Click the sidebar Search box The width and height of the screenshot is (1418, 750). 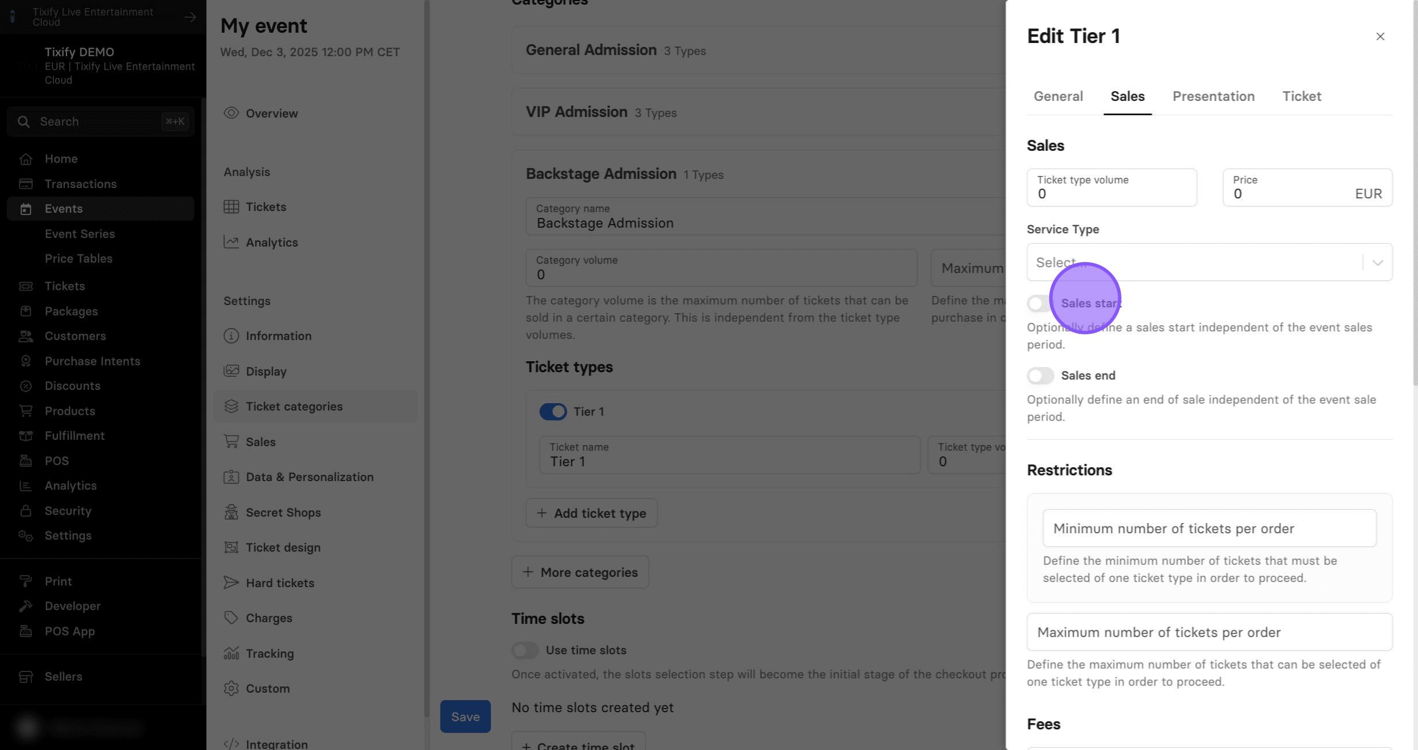pyautogui.click(x=100, y=122)
